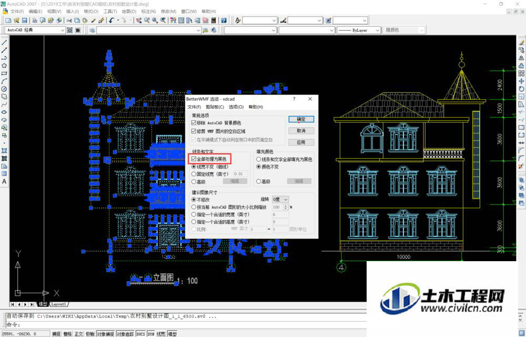
Task: Click the Cut scissors icon
Action: pos(69,21)
